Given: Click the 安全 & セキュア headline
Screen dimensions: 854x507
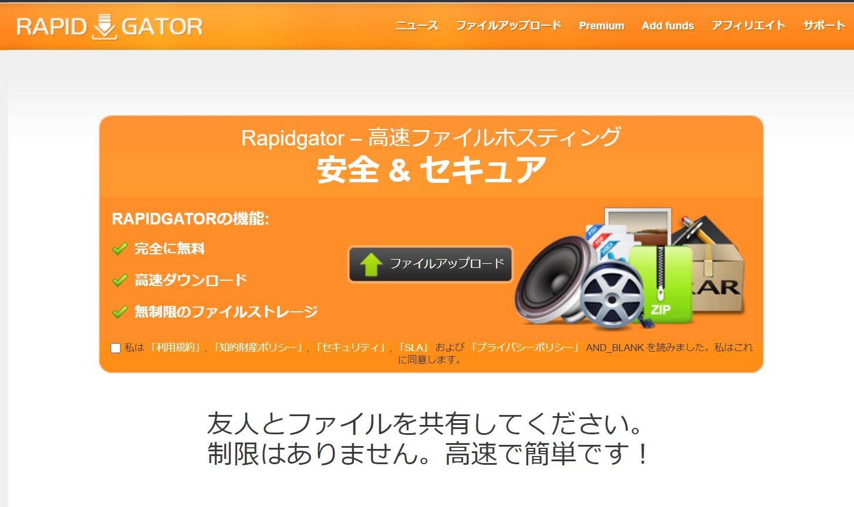Looking at the screenshot, I should [431, 169].
